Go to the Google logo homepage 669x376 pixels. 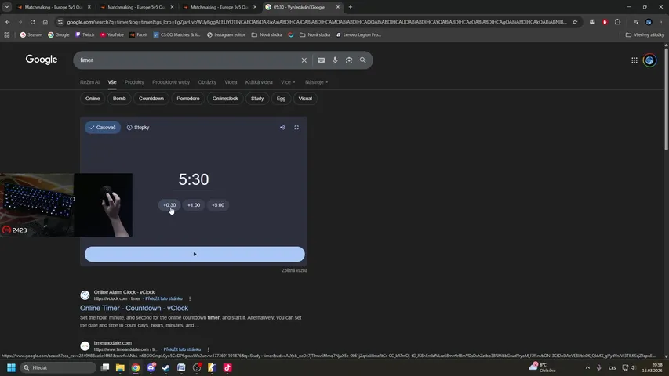pos(42,60)
